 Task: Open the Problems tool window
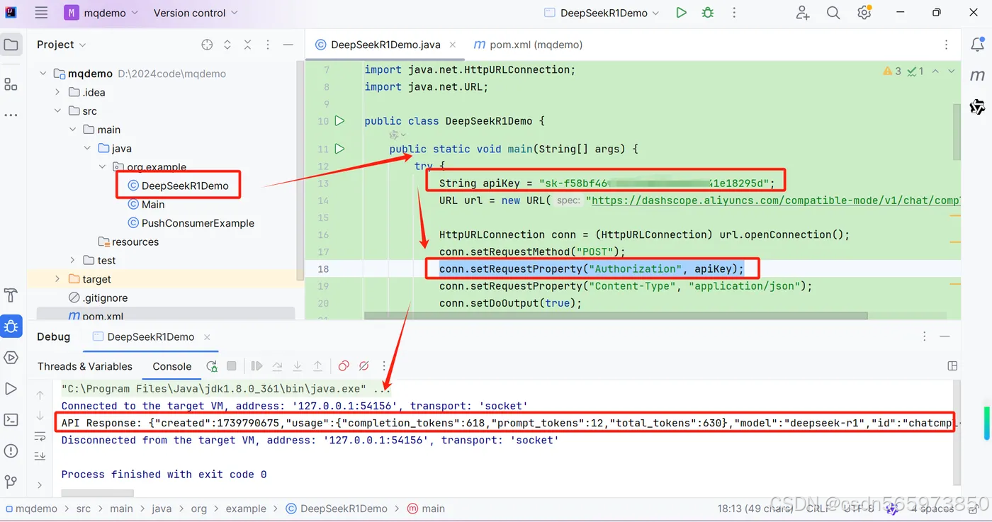click(x=11, y=450)
